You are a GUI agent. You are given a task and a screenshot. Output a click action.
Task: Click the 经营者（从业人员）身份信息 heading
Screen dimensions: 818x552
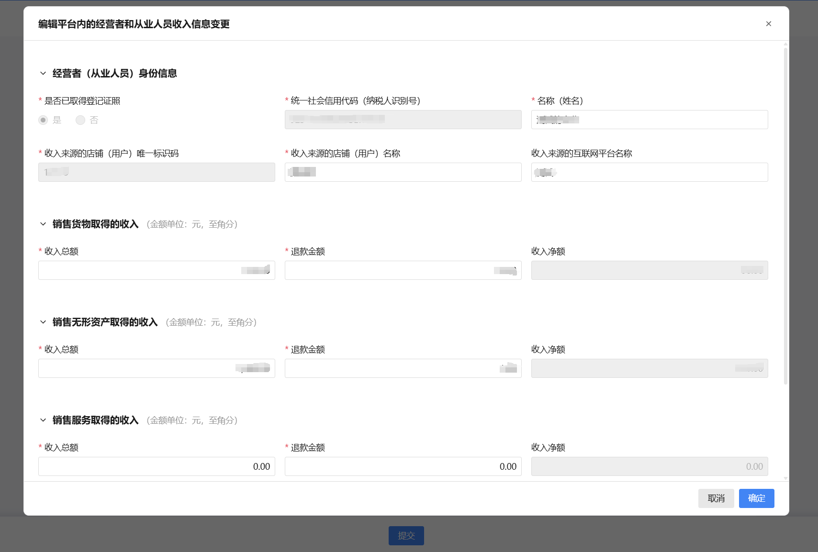(115, 73)
